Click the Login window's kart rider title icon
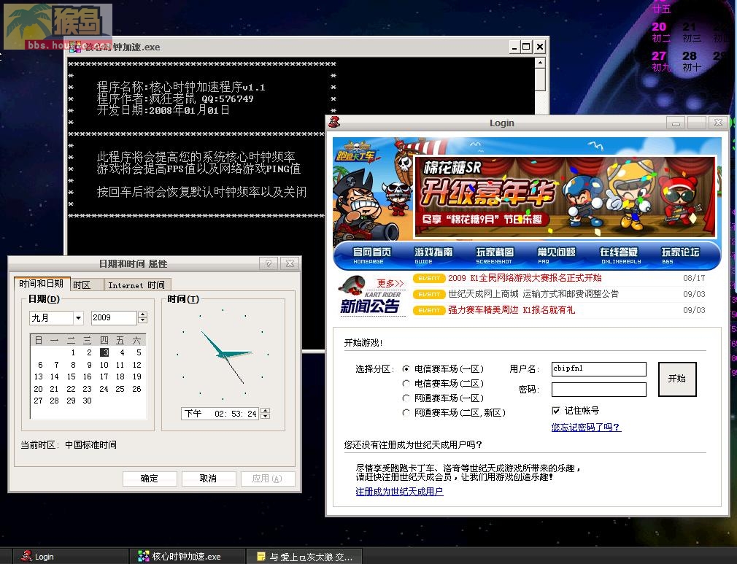This screenshot has width=737, height=564. pos(334,122)
